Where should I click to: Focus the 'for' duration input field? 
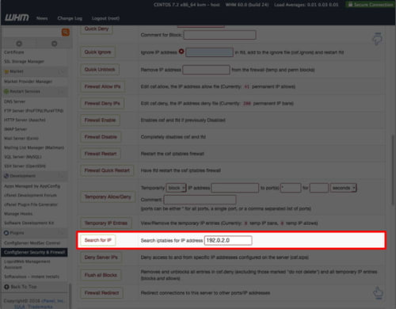[319, 188]
